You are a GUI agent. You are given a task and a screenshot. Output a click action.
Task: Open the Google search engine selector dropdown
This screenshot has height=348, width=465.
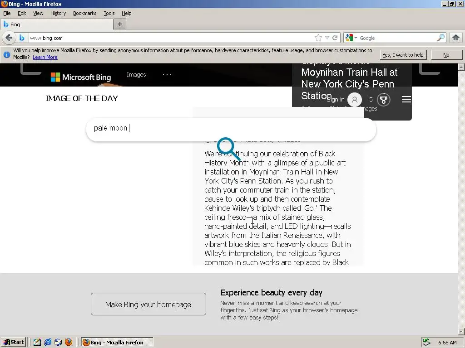351,38
